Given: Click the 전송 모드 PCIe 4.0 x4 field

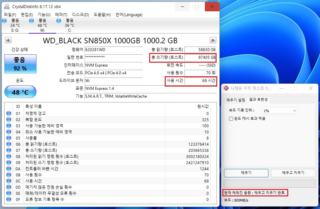Looking at the screenshot, I should coord(114,73).
